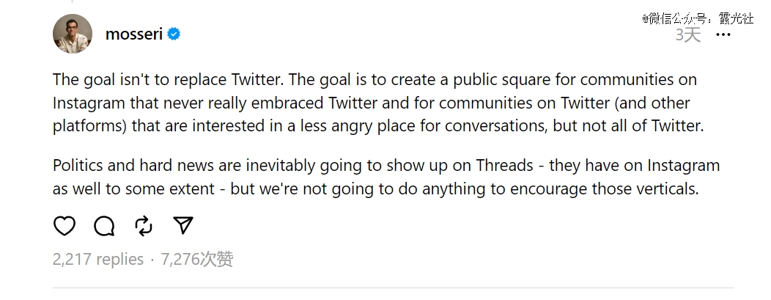Click the line starting "platforms) that are interested"
This screenshot has width=771, height=300.
[x=378, y=126]
